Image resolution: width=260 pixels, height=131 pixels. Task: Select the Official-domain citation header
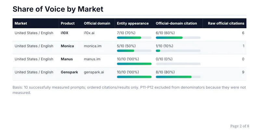coord(176,23)
